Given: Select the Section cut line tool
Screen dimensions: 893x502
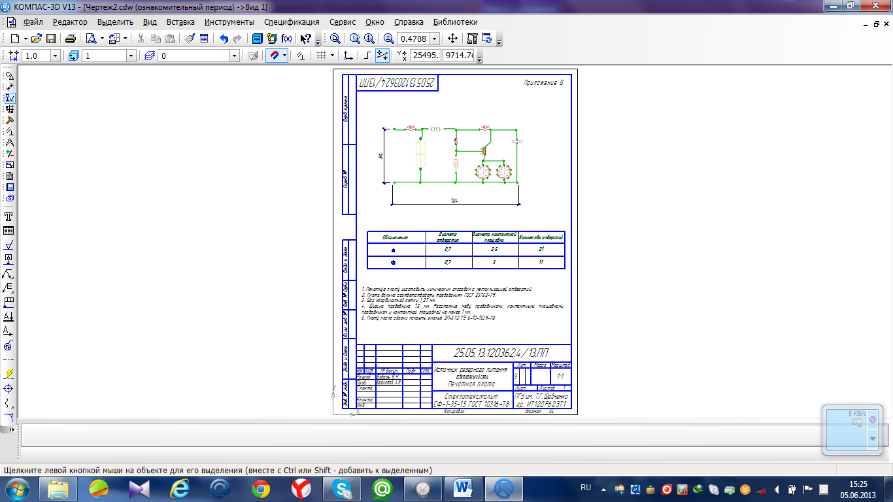Looking at the screenshot, I should pos(9,316).
